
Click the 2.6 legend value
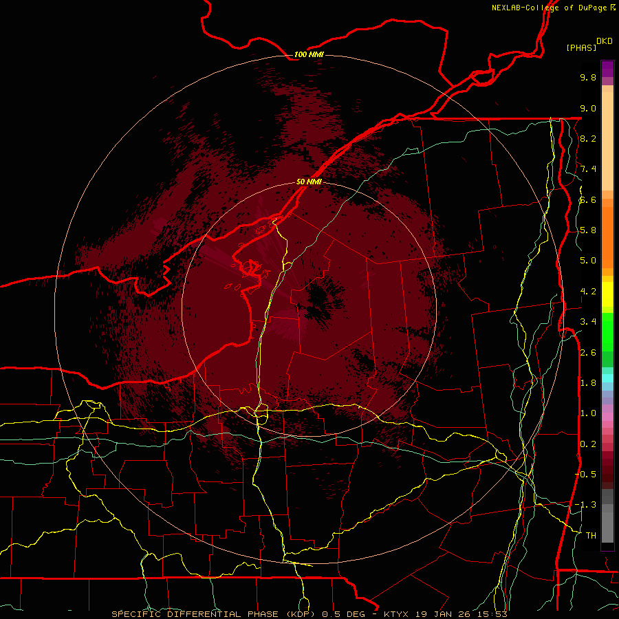(x=588, y=353)
